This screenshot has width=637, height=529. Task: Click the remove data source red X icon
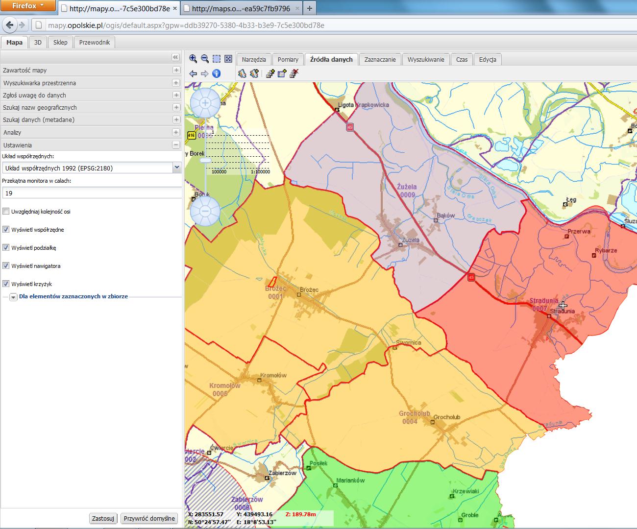tap(294, 73)
